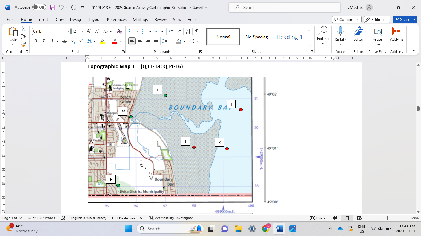
Task: Open the Editing mode dropdown
Action: [377, 19]
